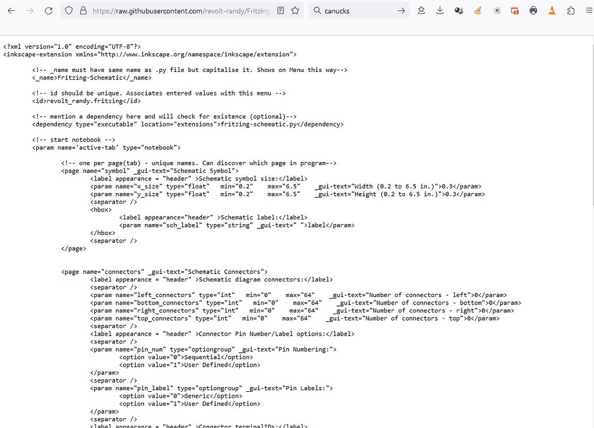Go back to the previous page

coord(11,10)
